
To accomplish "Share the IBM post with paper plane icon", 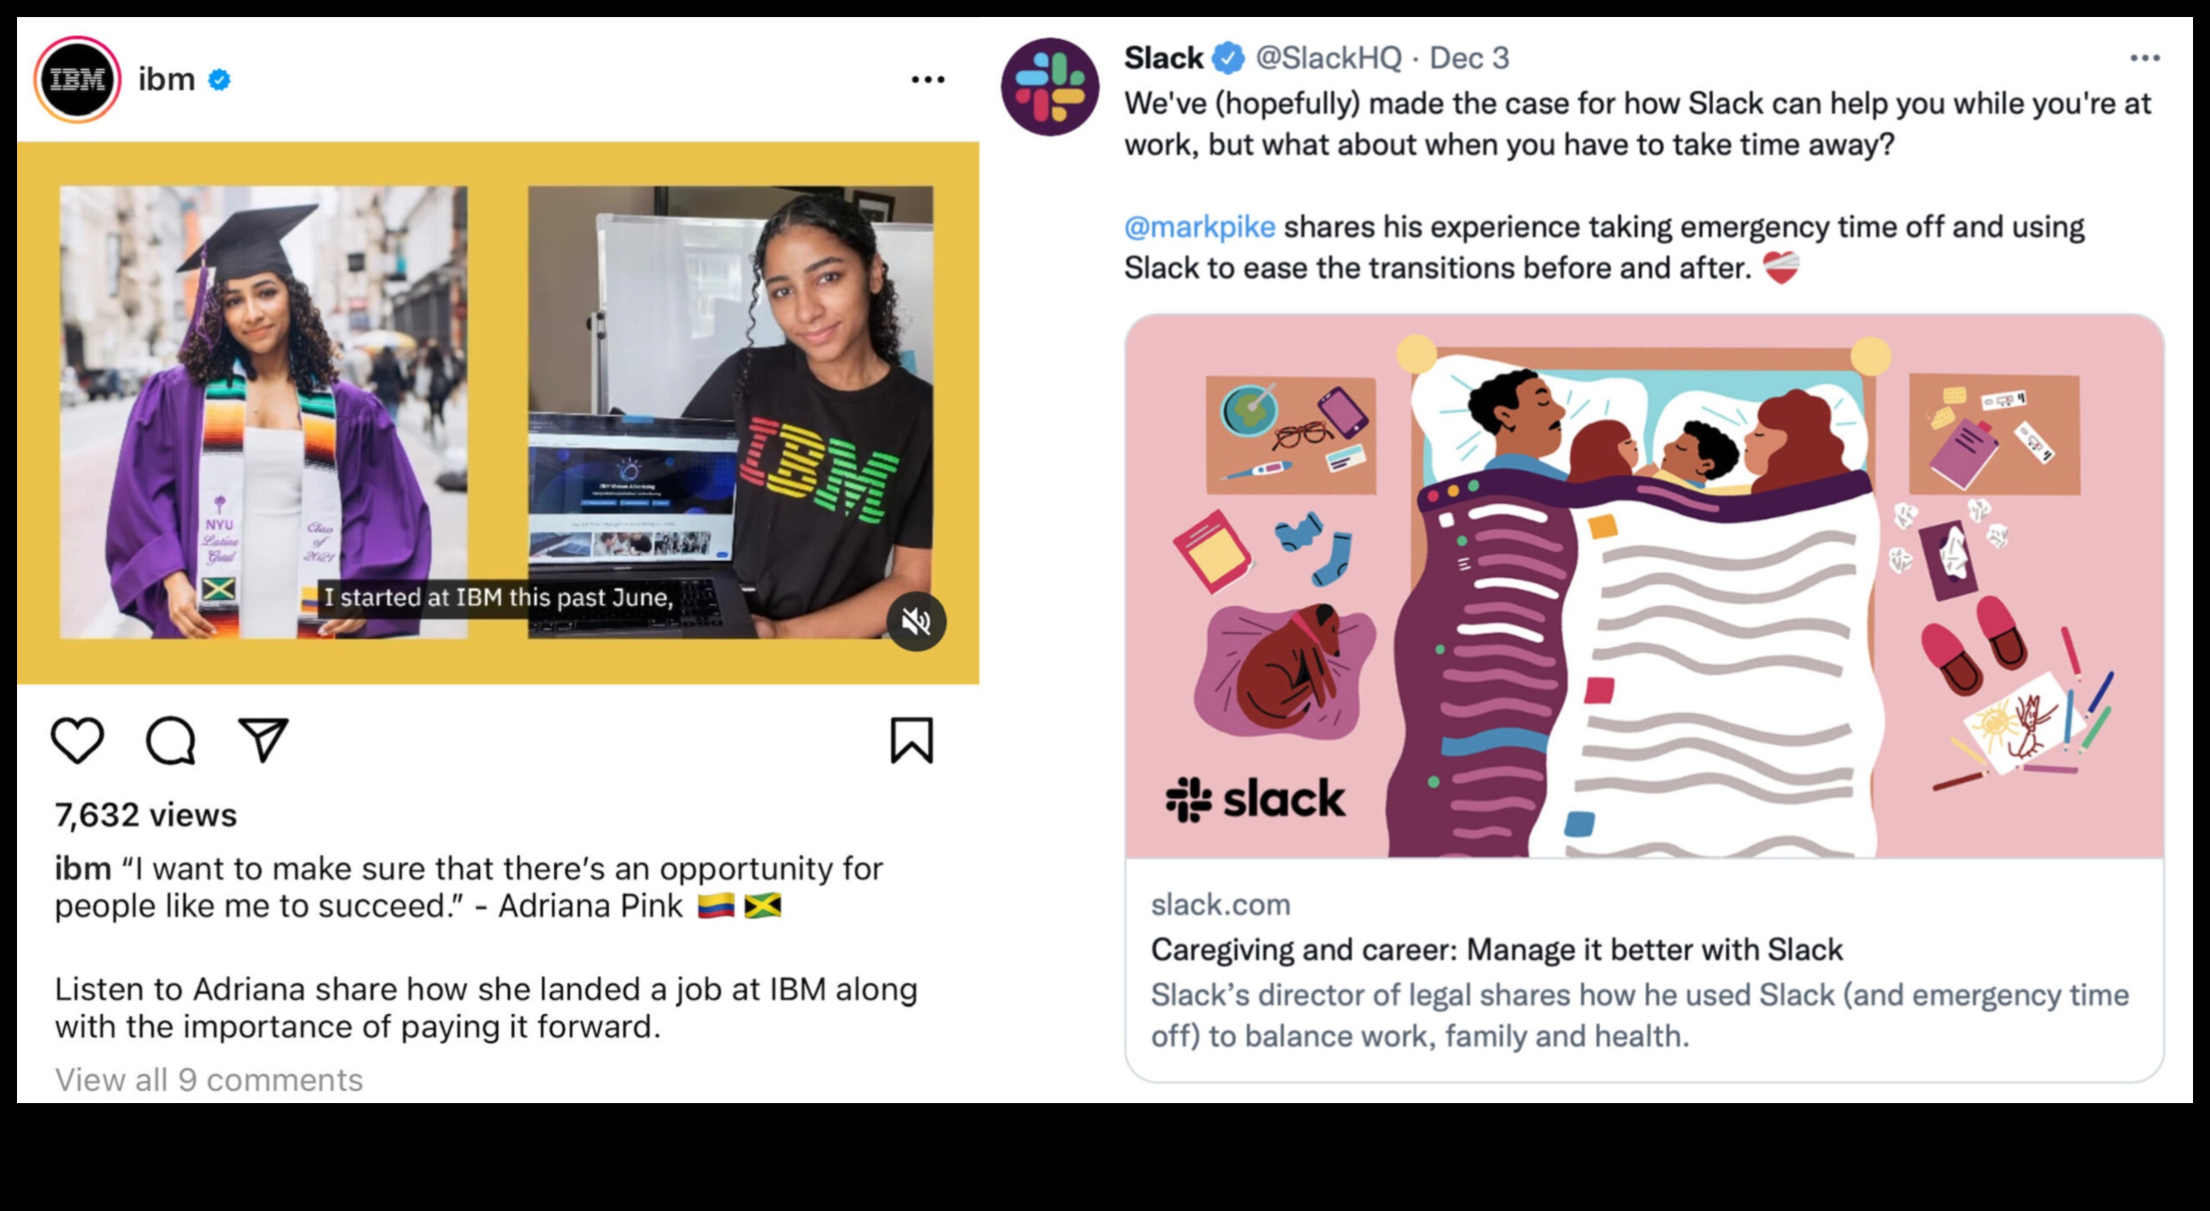I will [x=263, y=739].
